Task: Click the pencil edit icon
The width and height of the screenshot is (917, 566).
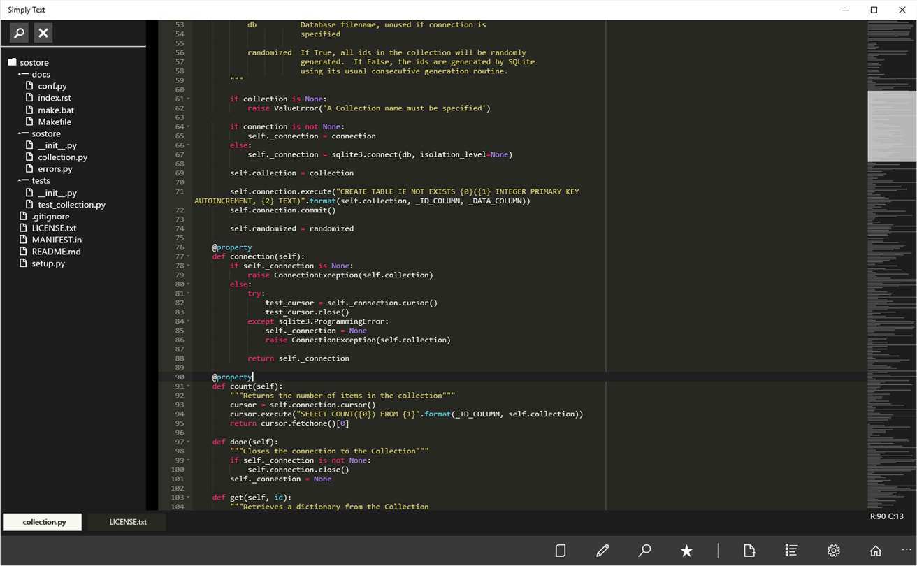Action: pyautogui.click(x=602, y=551)
